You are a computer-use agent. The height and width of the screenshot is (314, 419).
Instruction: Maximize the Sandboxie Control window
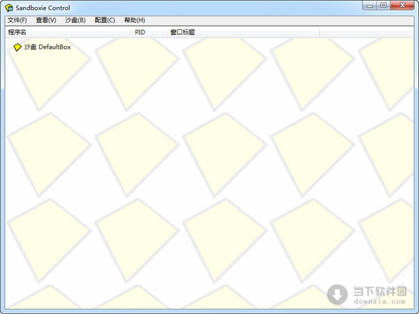[x=383, y=6]
